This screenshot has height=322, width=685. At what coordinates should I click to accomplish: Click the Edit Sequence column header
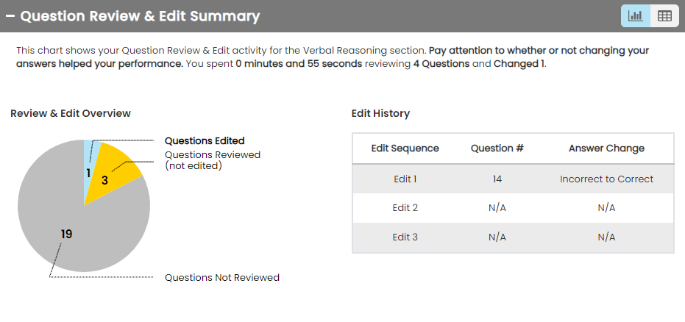coord(405,149)
